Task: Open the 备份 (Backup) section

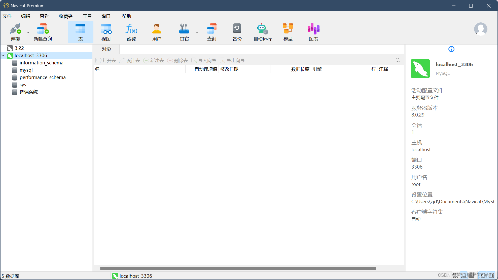Action: (x=237, y=32)
